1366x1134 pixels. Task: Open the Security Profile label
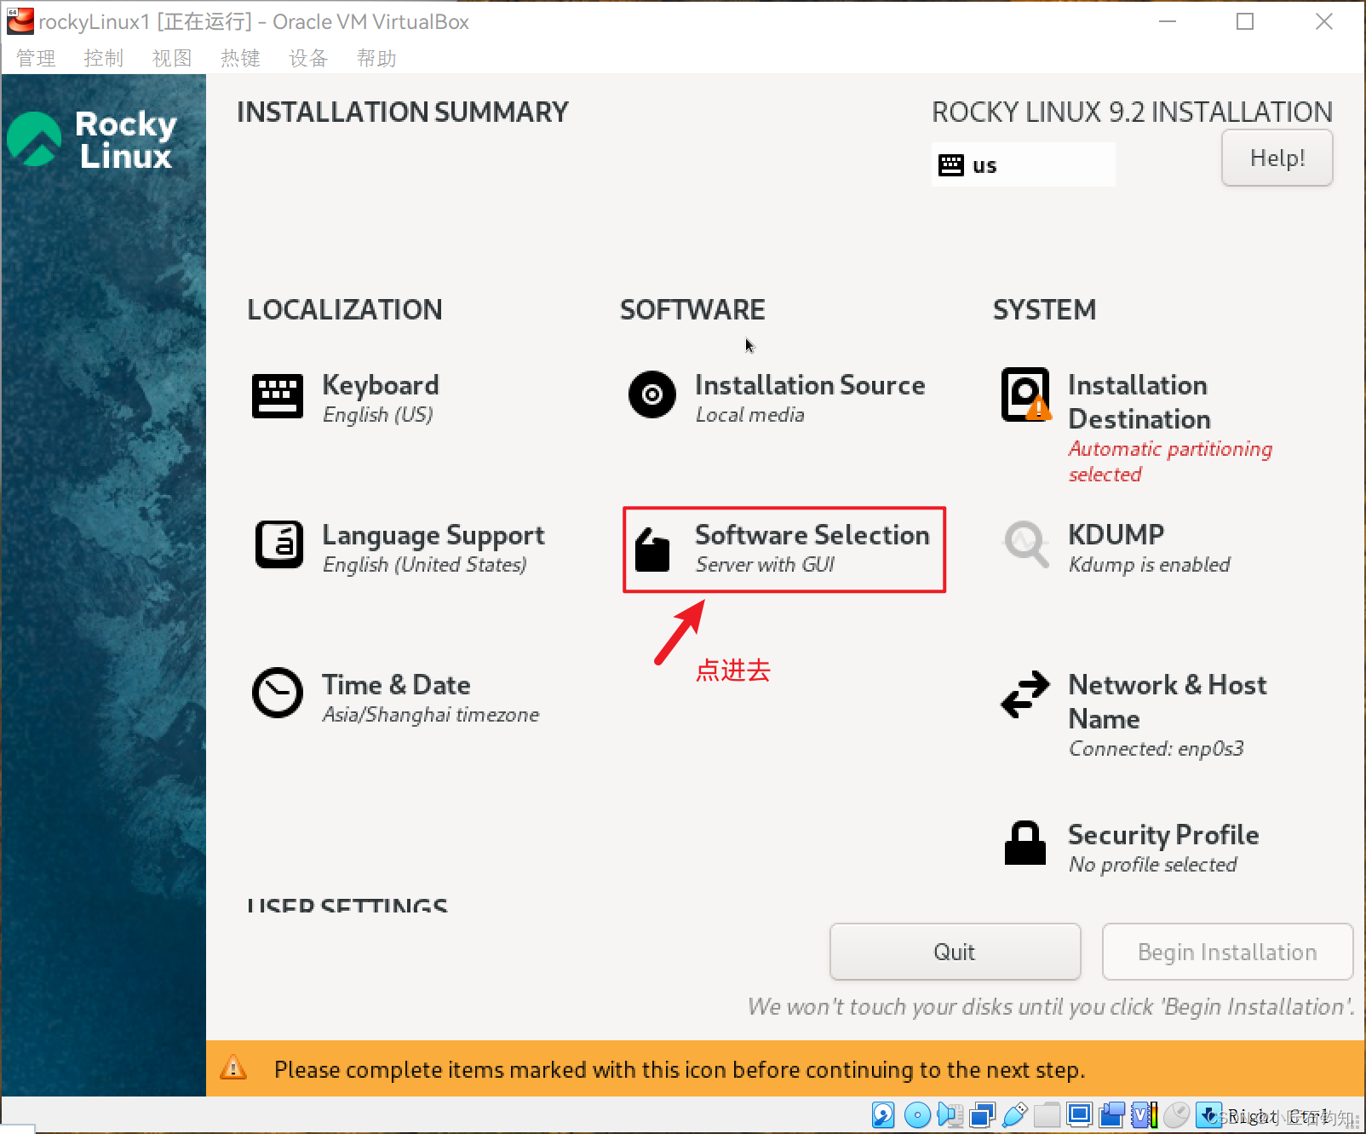coord(1163,835)
